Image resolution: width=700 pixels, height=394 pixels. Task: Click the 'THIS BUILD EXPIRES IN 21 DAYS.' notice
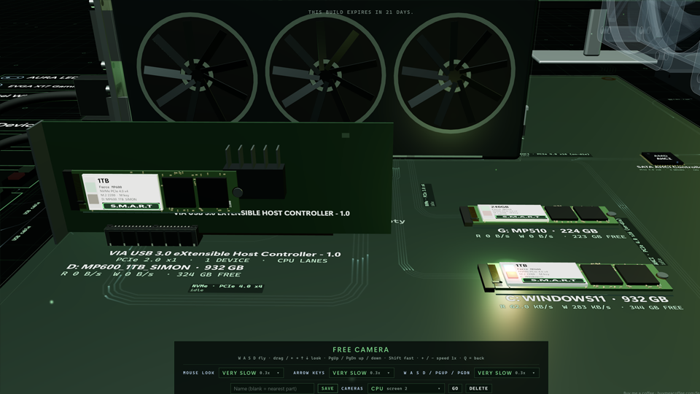pos(361,12)
